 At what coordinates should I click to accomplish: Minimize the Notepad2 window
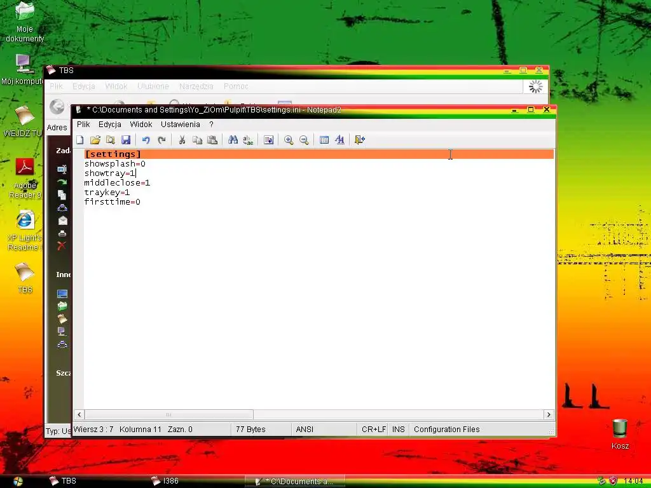514,110
